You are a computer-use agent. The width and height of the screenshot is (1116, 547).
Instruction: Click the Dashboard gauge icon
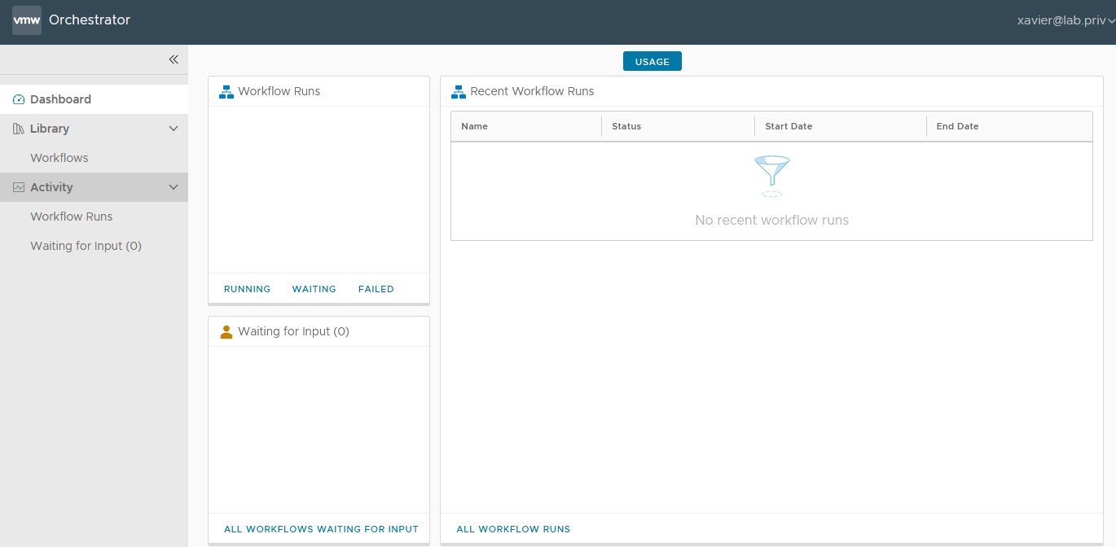tap(19, 99)
